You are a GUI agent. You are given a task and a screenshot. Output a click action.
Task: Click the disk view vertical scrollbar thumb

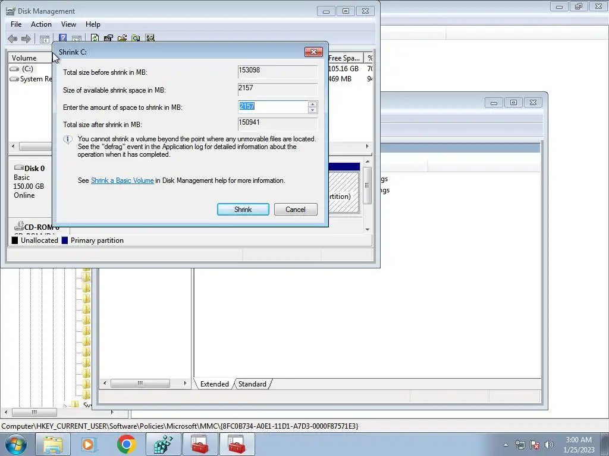coord(368,185)
